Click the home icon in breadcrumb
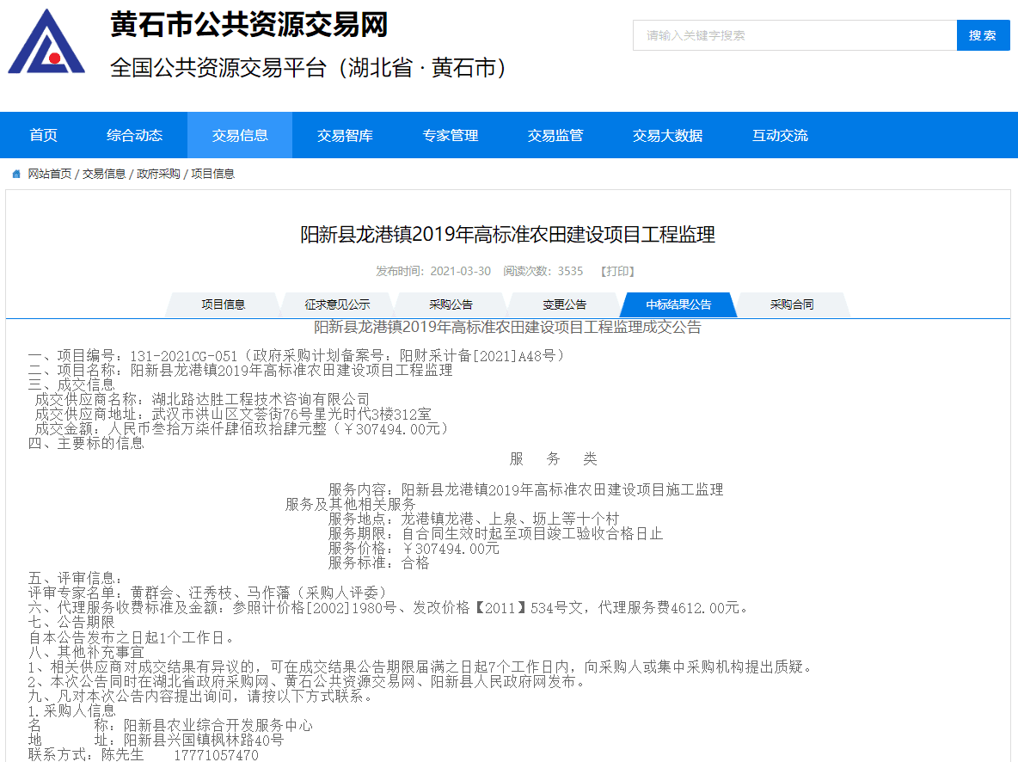The height and width of the screenshot is (762, 1018). pyautogui.click(x=16, y=174)
